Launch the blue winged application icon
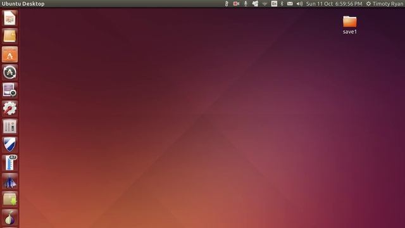 10,181
